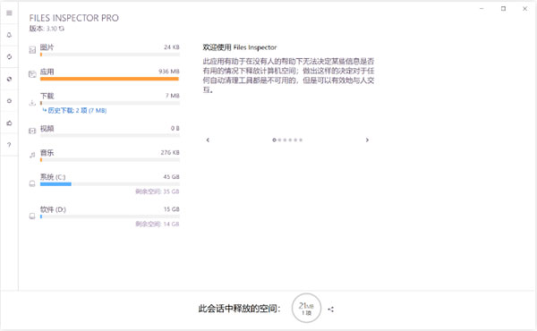Click the blue 系统 (C:) usage bar
537x331 pixels.
click(55, 184)
